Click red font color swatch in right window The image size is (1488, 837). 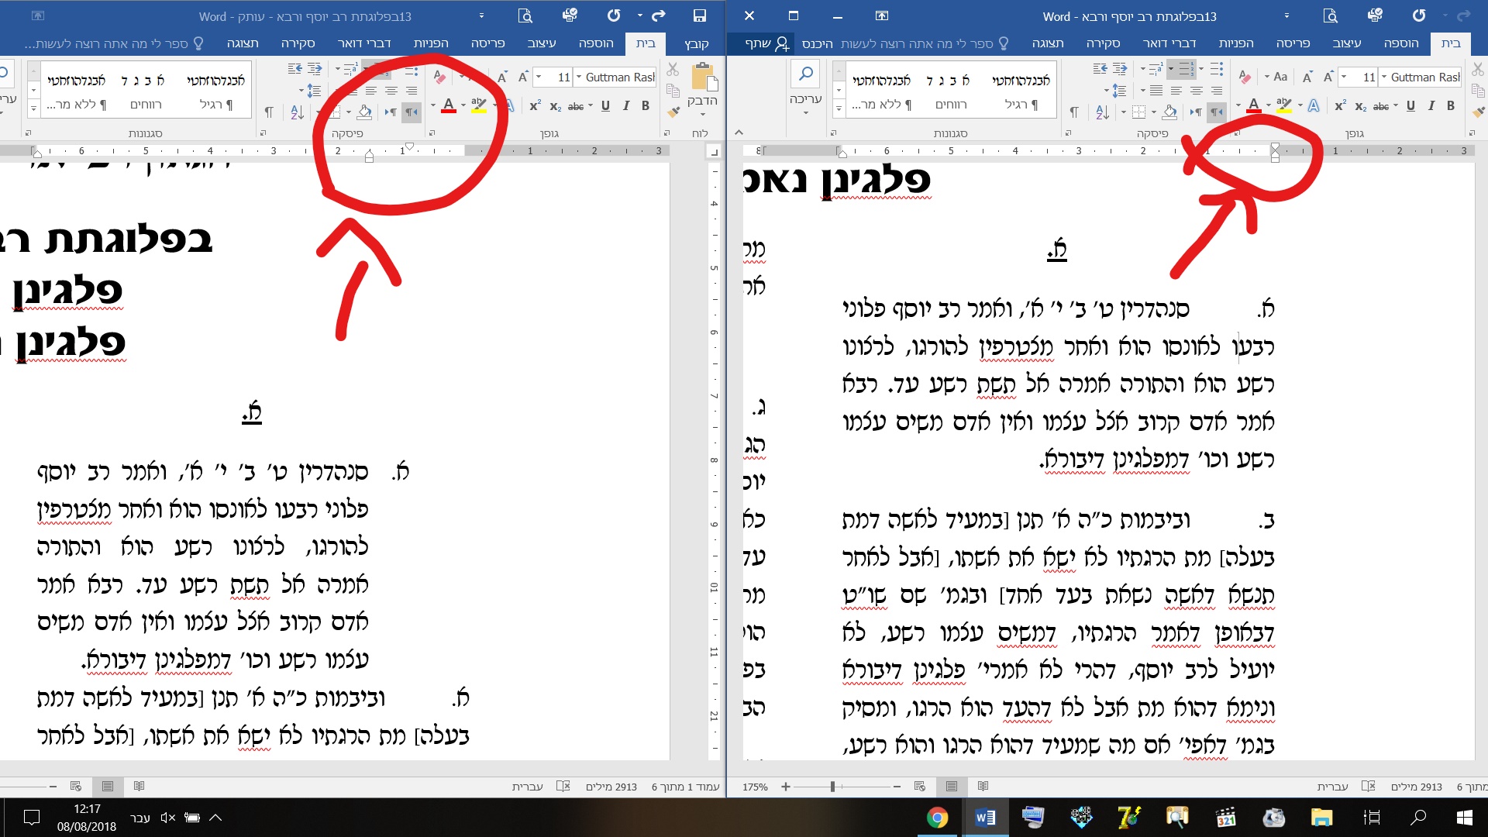point(1253,106)
